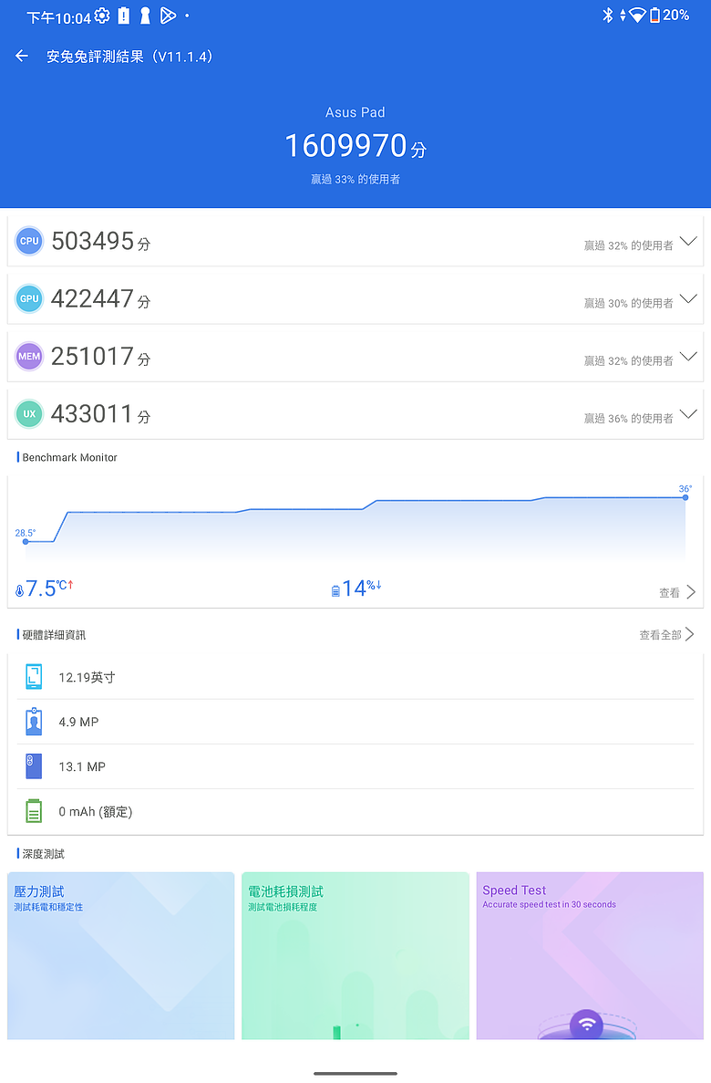Expand the UX score details chevron

coord(688,413)
